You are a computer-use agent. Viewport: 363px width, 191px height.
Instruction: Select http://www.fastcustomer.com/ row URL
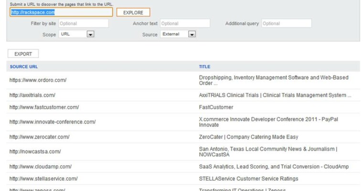(44, 107)
